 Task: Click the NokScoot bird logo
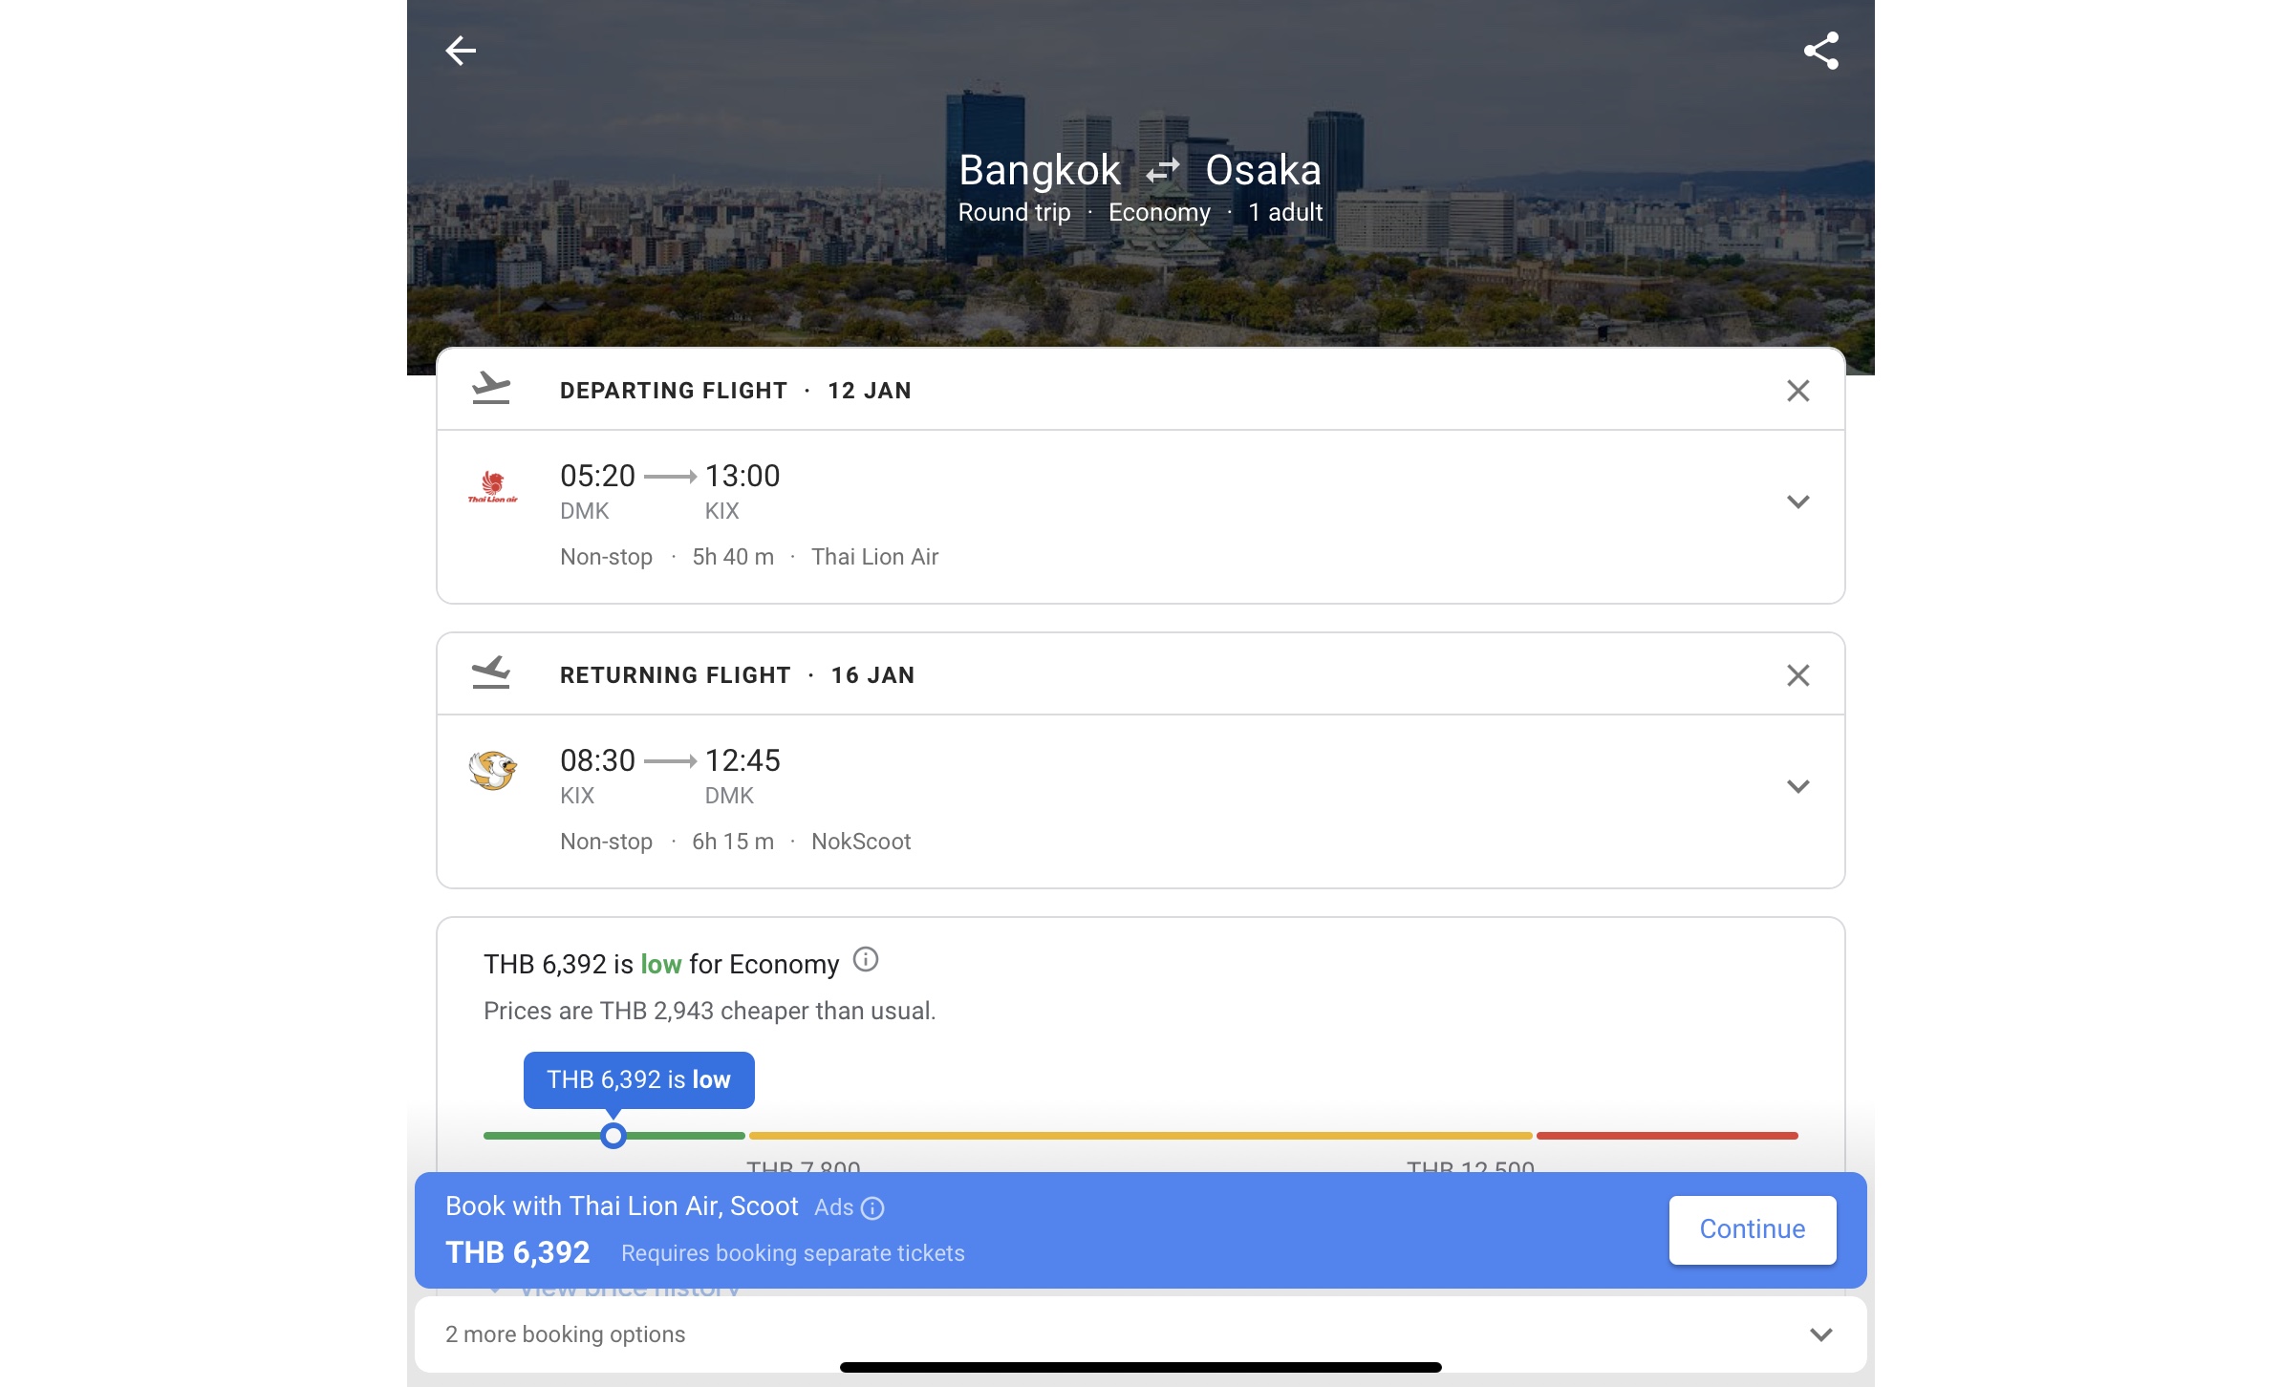point(493,770)
